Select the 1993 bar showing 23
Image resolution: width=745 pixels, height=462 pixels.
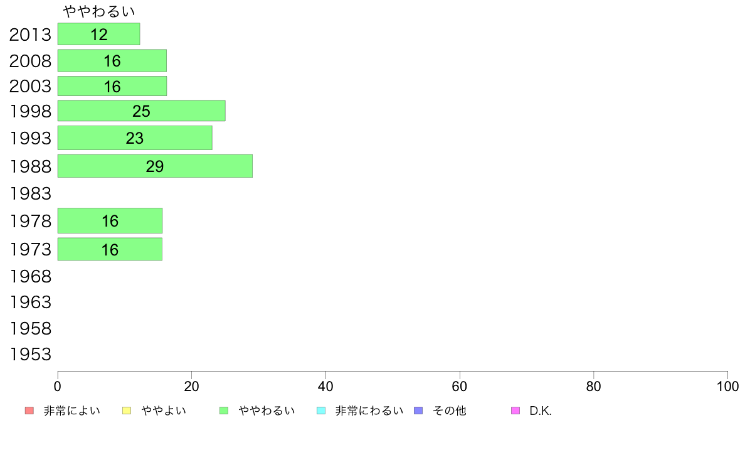135,138
